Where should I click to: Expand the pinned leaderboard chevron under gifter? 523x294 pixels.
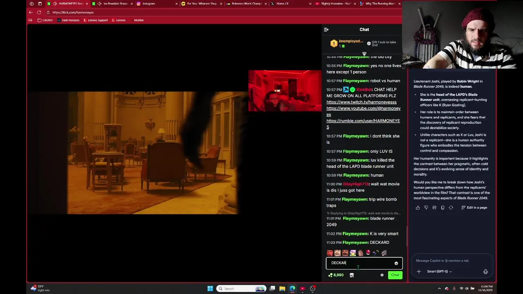coord(364,54)
